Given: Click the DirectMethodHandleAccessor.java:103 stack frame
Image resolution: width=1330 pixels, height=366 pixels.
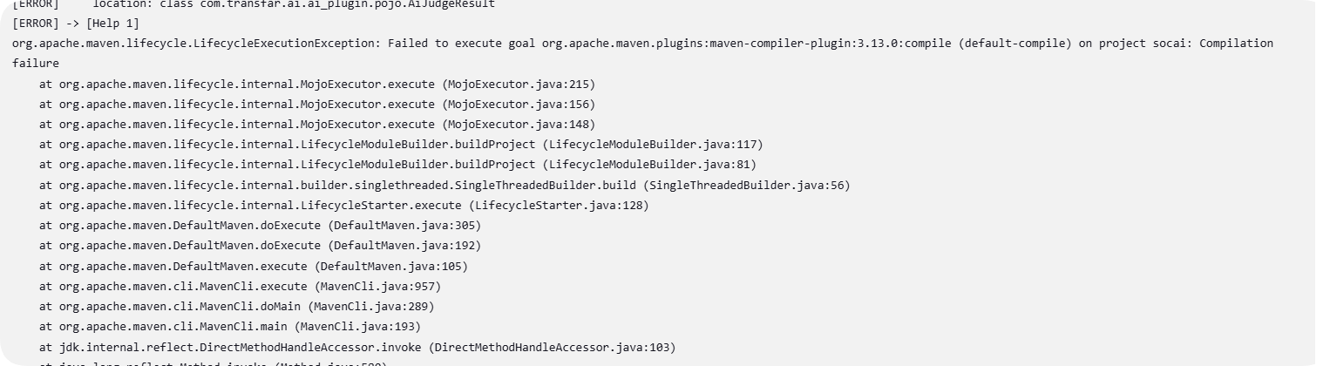Looking at the screenshot, I should pos(552,347).
